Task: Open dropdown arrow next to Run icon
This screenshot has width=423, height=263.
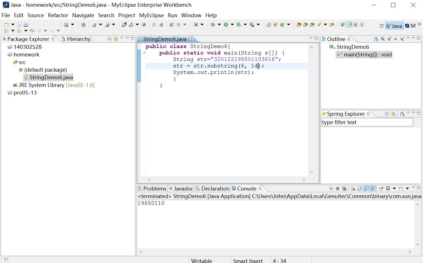Action: click(232, 25)
